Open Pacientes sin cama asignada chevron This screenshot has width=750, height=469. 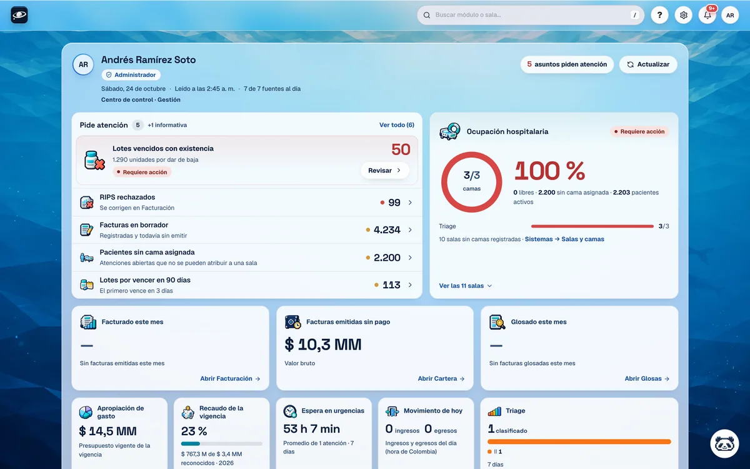click(410, 258)
